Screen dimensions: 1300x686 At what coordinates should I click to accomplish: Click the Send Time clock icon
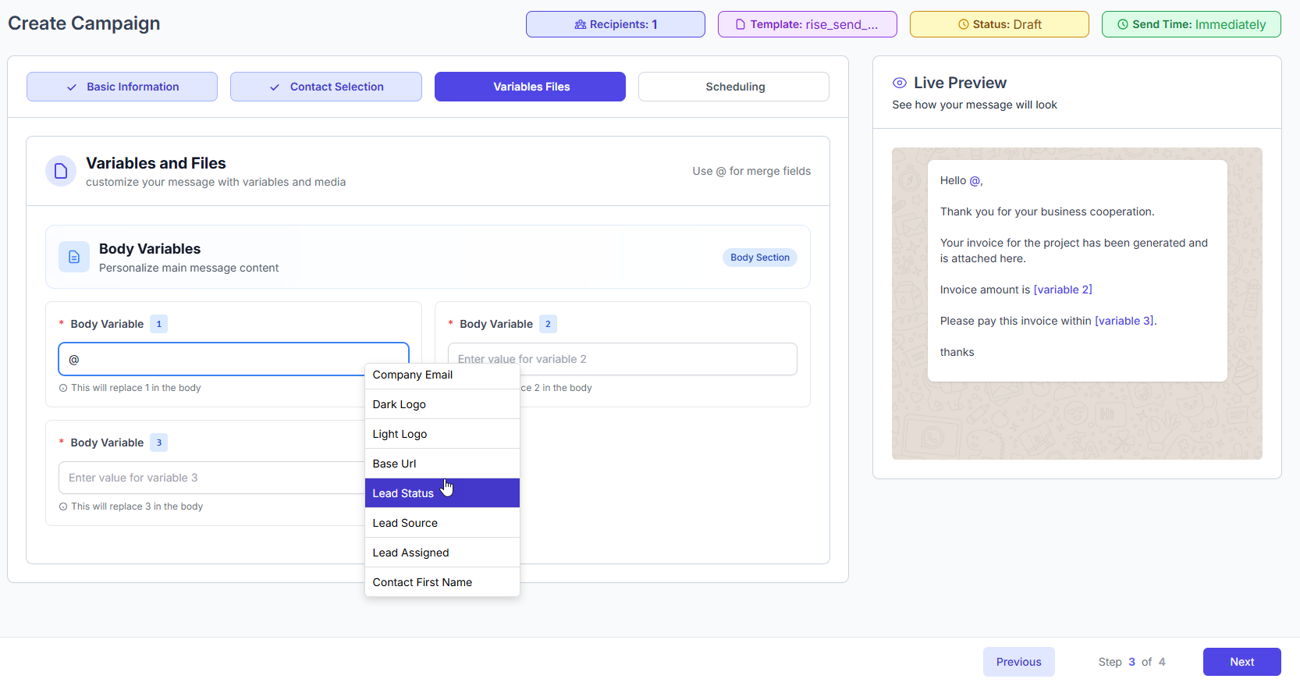pos(1123,24)
